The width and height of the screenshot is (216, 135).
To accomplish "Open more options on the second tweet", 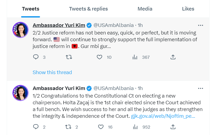I will (200, 88).
